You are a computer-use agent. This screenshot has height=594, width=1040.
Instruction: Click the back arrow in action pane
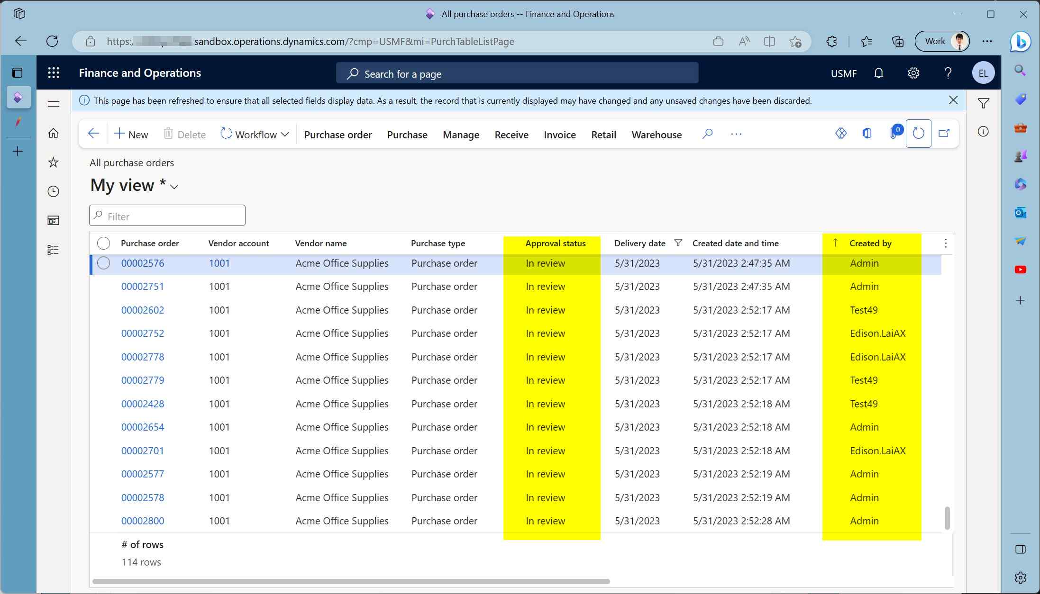click(93, 134)
